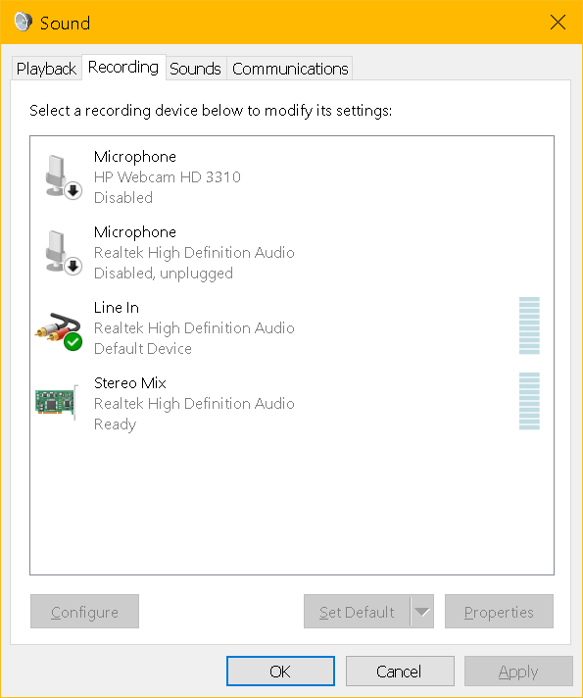Switch to the Playback tab
The width and height of the screenshot is (583, 698).
(46, 69)
